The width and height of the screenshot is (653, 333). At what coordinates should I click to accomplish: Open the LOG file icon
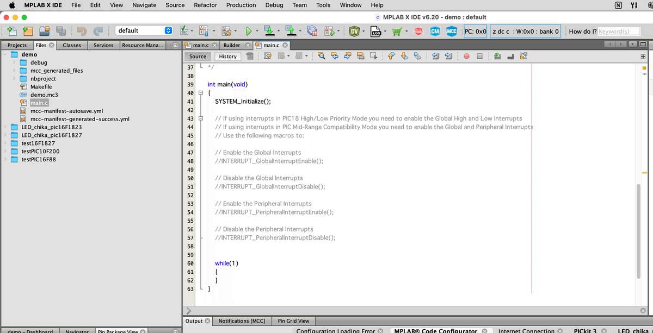point(375,32)
